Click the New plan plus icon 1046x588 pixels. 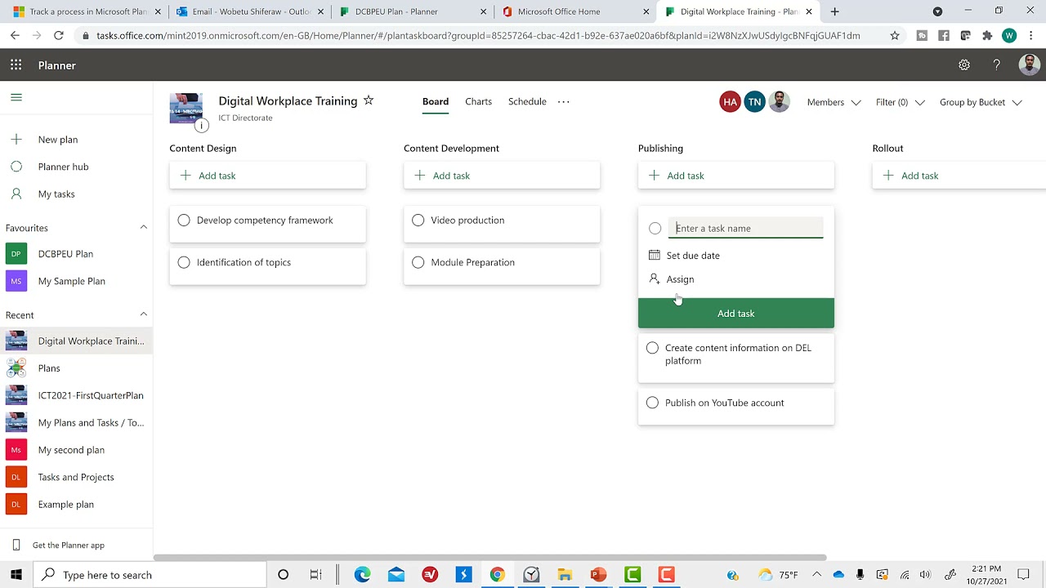click(16, 140)
